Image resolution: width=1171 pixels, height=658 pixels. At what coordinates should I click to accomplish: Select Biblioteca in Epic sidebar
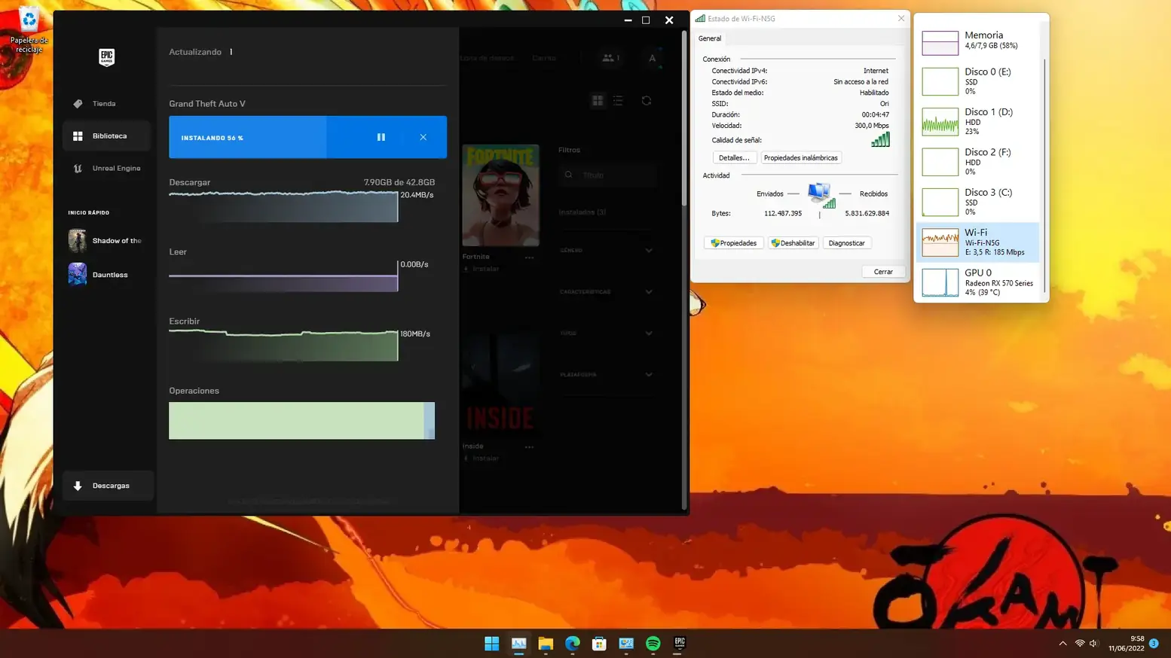click(x=106, y=136)
